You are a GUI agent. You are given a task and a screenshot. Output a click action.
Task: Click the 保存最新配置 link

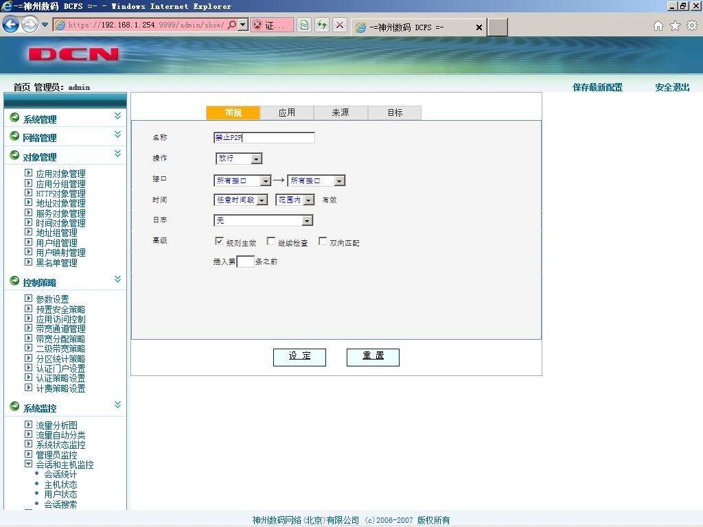pos(598,87)
